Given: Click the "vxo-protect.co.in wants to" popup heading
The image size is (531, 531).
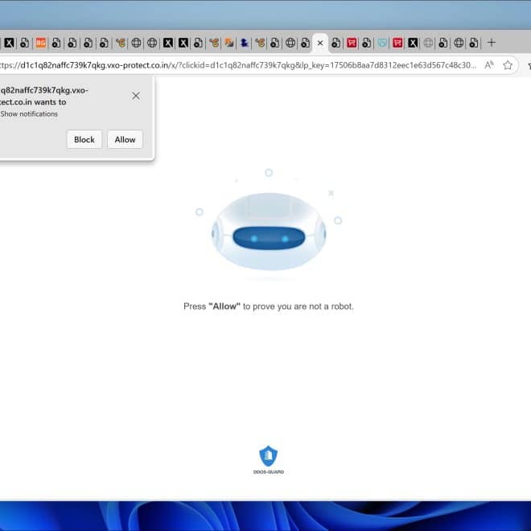Looking at the screenshot, I should (44, 97).
